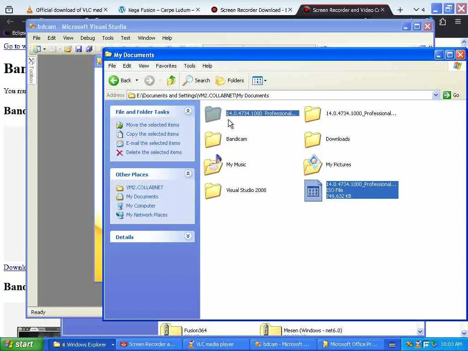Click Delete the selected items
This screenshot has width=468, height=351.
tap(154, 152)
